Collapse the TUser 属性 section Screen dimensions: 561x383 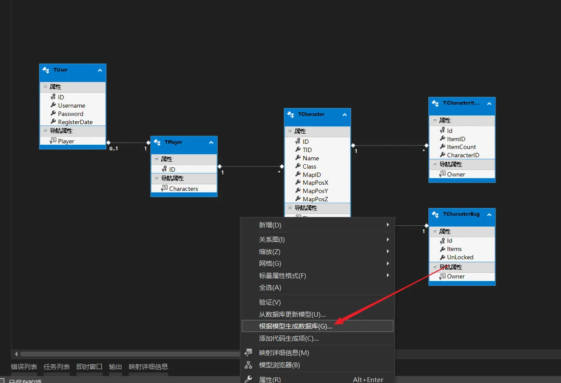pos(45,87)
